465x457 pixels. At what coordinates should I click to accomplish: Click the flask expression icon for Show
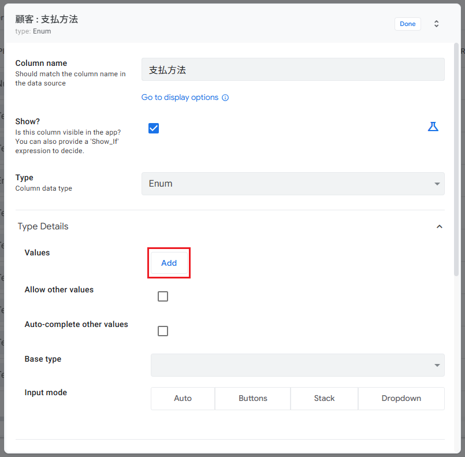pos(433,127)
